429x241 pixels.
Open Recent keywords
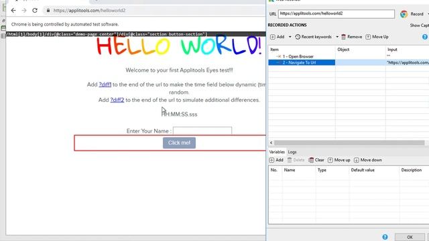point(313,37)
